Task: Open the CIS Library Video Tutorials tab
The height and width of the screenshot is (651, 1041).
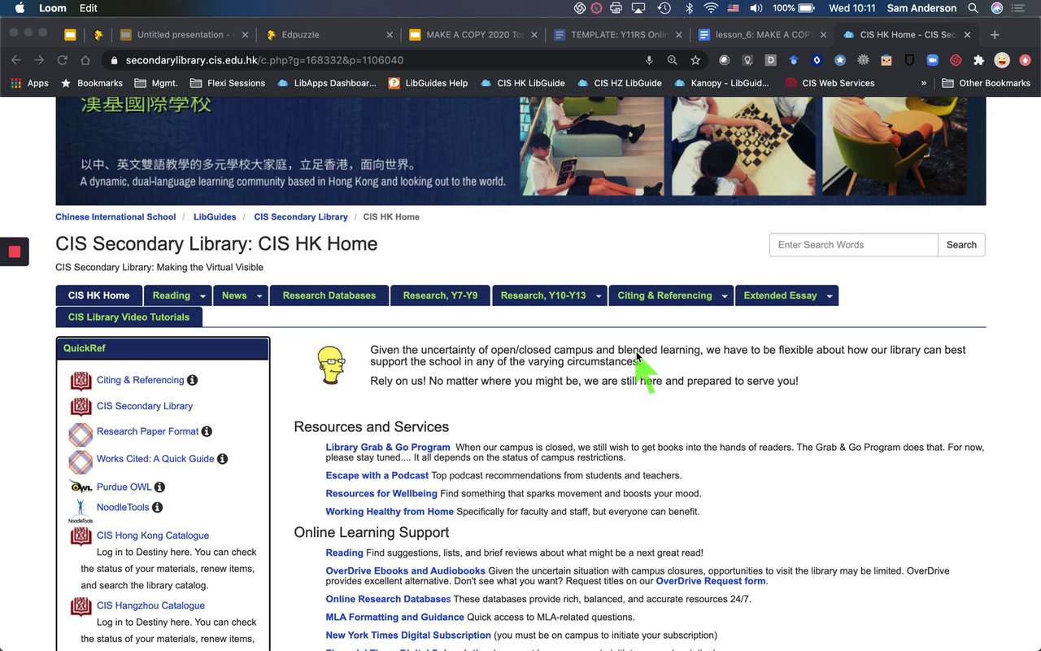Action: 128,317
